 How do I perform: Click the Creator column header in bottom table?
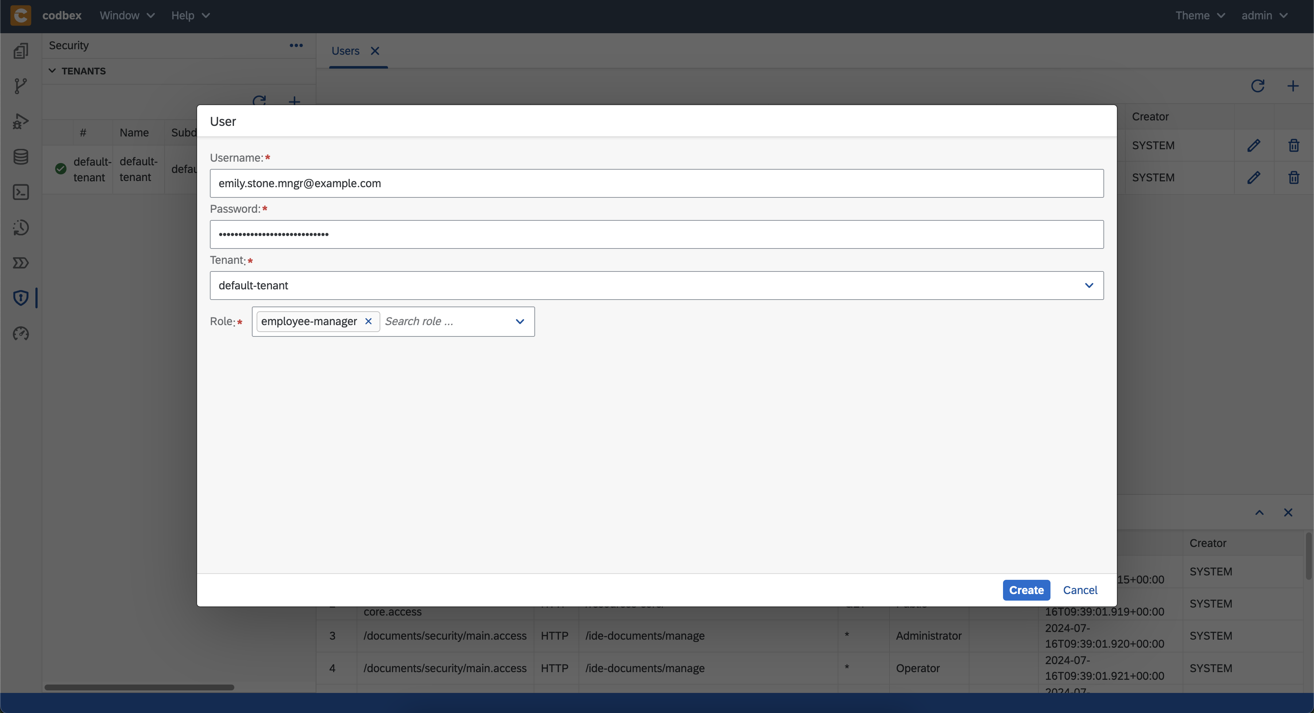pos(1207,543)
